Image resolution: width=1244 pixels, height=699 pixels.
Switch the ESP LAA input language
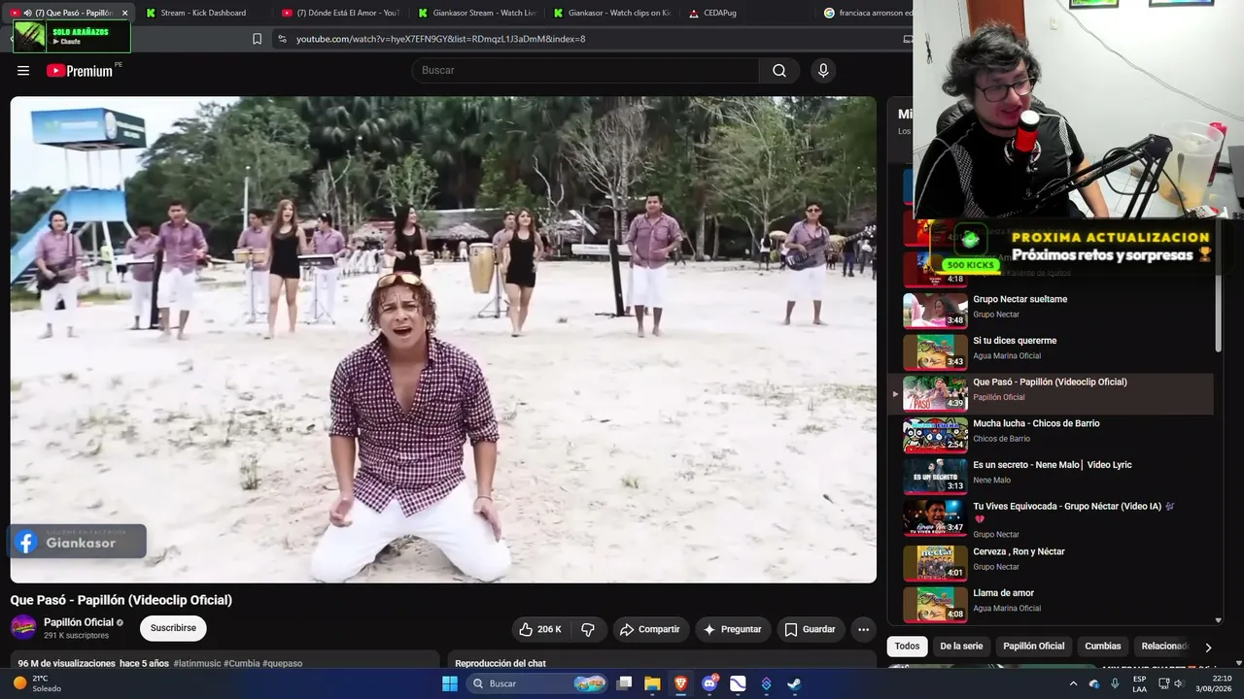[1139, 683]
